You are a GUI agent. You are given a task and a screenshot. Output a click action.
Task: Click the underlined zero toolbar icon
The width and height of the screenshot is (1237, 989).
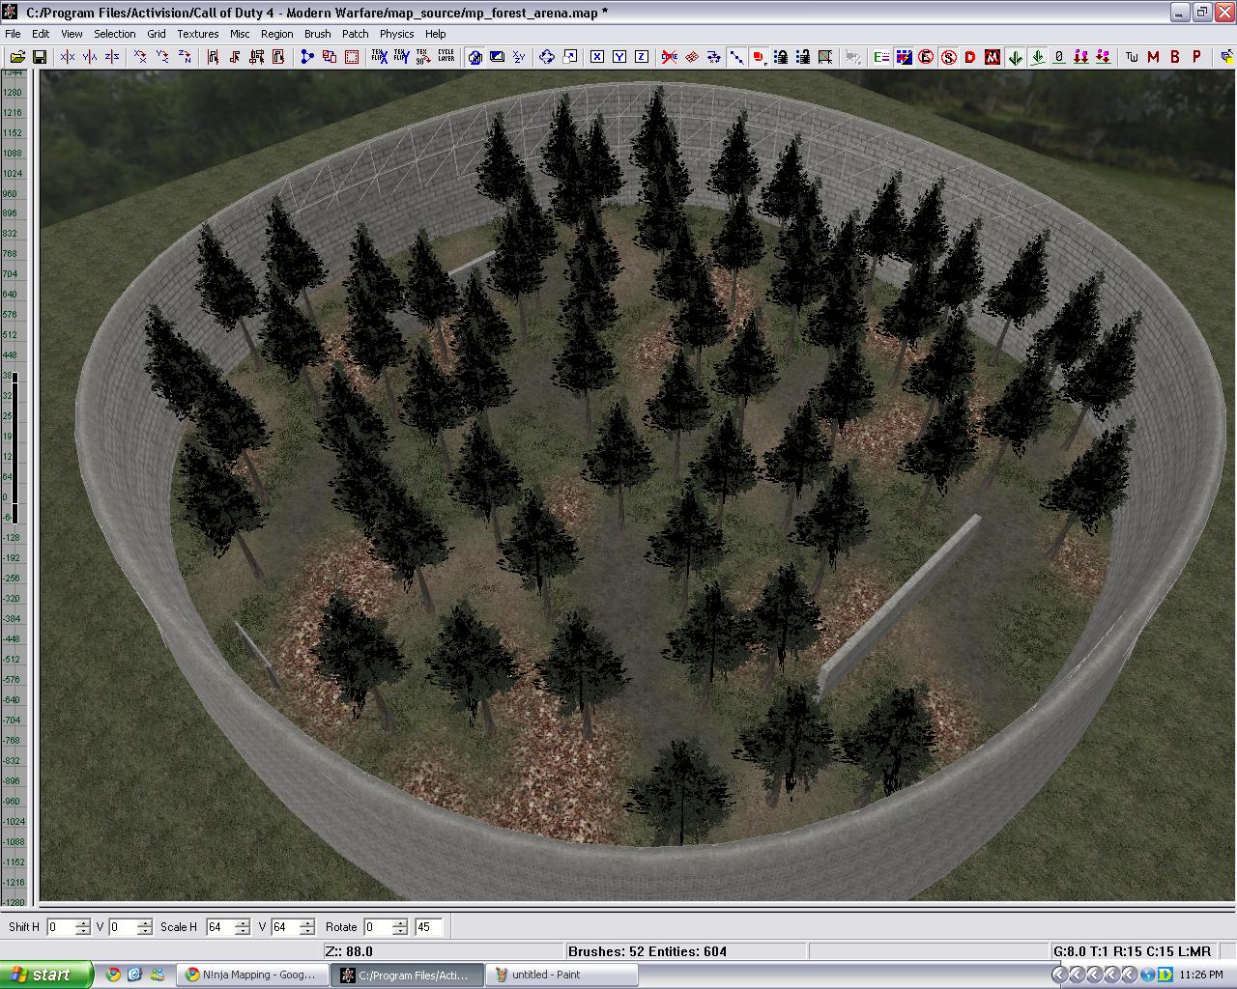(1059, 57)
